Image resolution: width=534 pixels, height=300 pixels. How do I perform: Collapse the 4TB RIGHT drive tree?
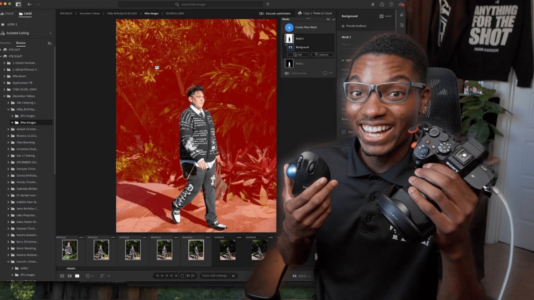pyautogui.click(x=1, y=56)
